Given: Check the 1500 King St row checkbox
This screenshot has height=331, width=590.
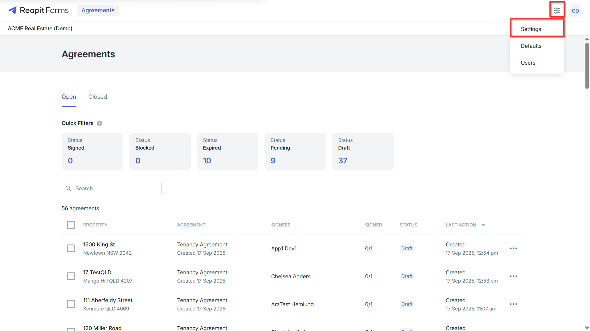Looking at the screenshot, I should pyautogui.click(x=71, y=248).
